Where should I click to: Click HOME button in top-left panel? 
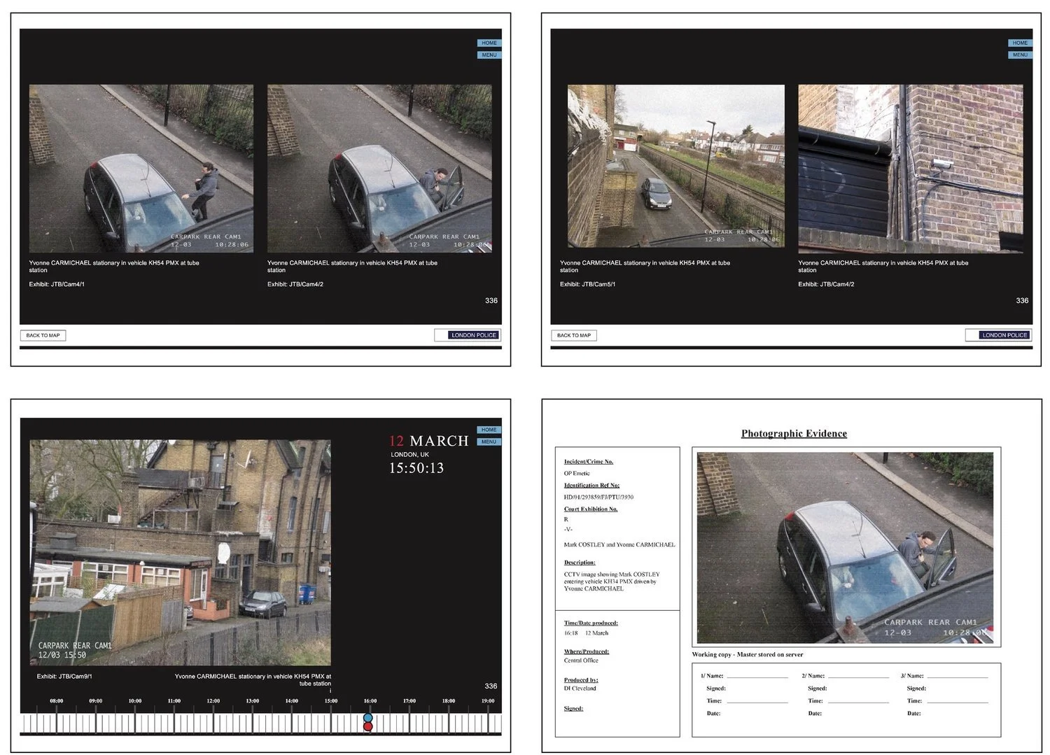(489, 43)
